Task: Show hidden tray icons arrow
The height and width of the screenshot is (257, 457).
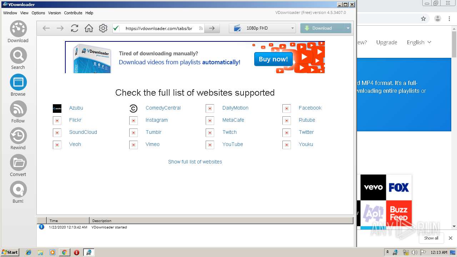Action: click(388, 252)
